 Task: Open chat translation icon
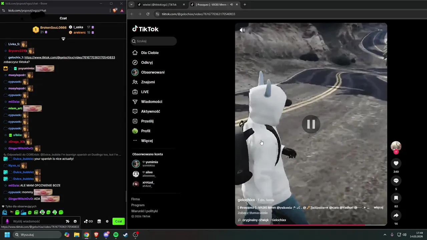[68, 221]
